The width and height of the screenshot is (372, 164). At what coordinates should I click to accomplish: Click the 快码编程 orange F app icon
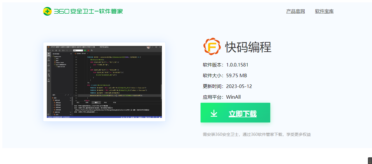pos(212,46)
